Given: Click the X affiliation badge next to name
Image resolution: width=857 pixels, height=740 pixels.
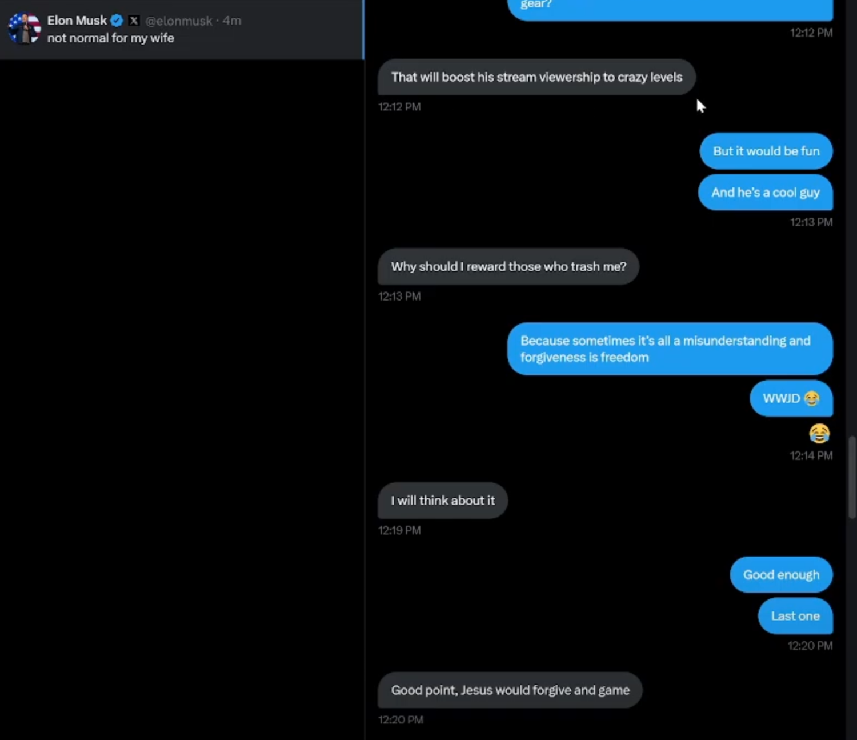Looking at the screenshot, I should (133, 20).
